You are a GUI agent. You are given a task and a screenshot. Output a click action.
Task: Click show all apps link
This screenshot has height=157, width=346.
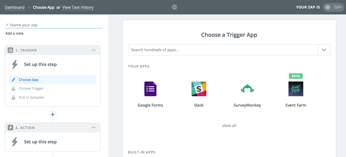[x=229, y=126]
